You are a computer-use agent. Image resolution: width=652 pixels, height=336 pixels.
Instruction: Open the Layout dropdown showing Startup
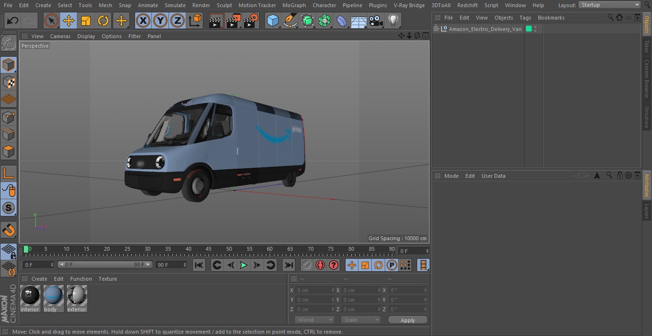(x=610, y=5)
